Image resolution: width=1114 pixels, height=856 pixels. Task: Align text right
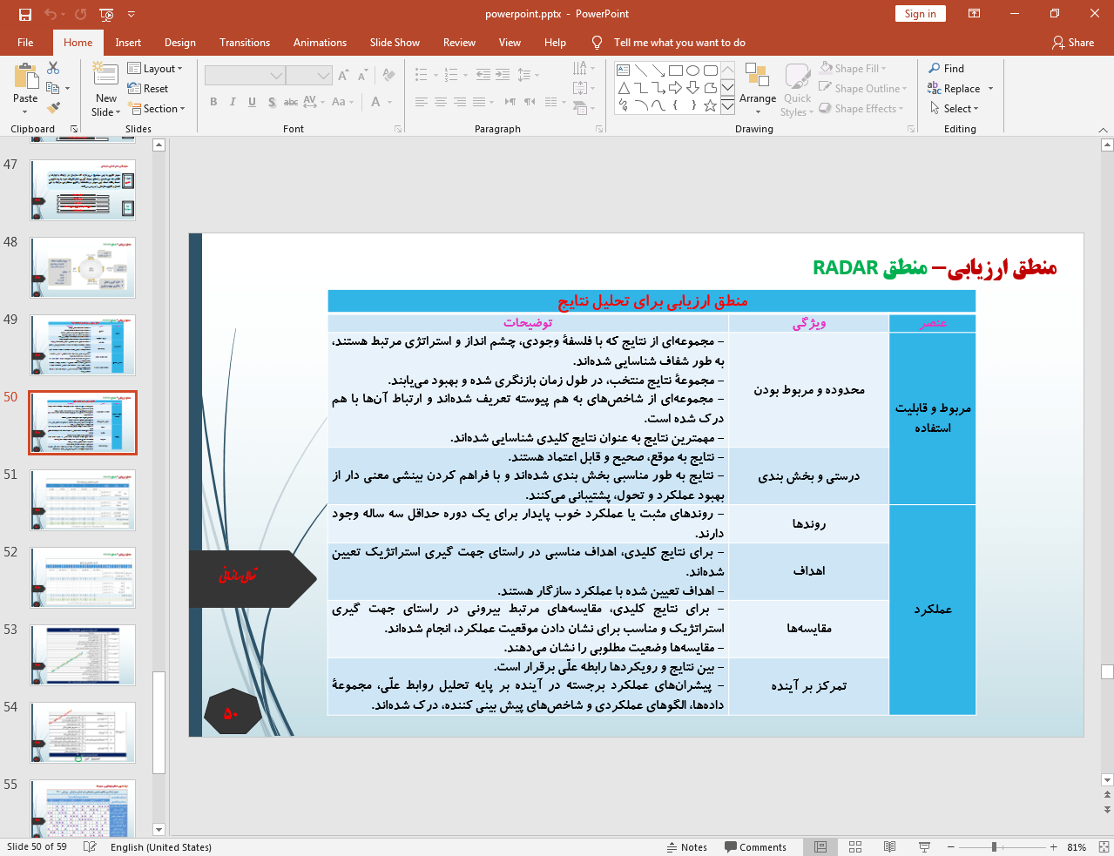click(460, 102)
